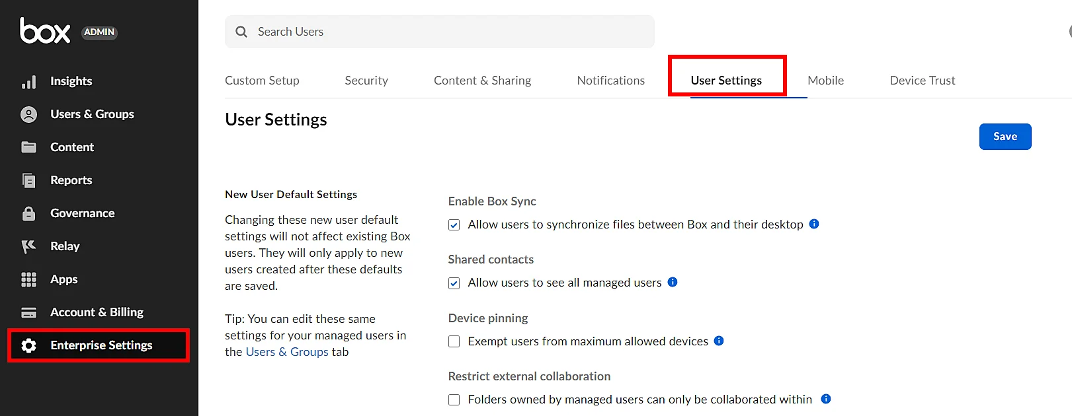1072x416 pixels.
Task: Click the Enable Box Sync label
Action: click(x=492, y=201)
